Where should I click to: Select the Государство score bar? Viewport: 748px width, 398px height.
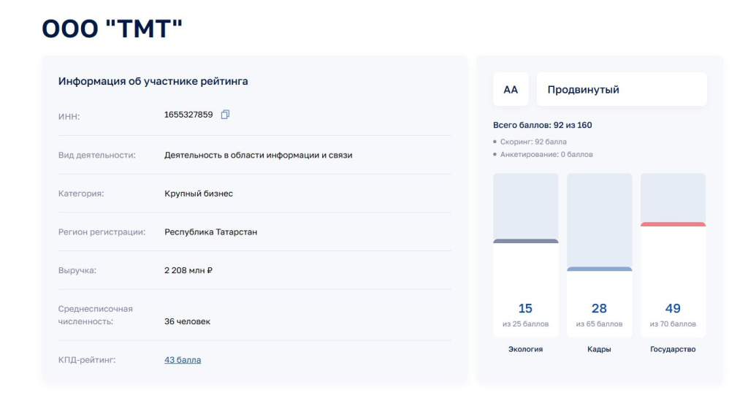tap(673, 255)
